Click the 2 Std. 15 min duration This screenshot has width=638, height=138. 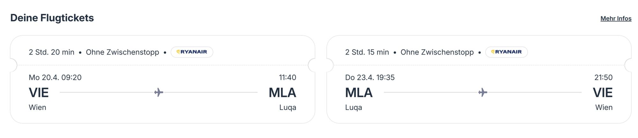[367, 52]
